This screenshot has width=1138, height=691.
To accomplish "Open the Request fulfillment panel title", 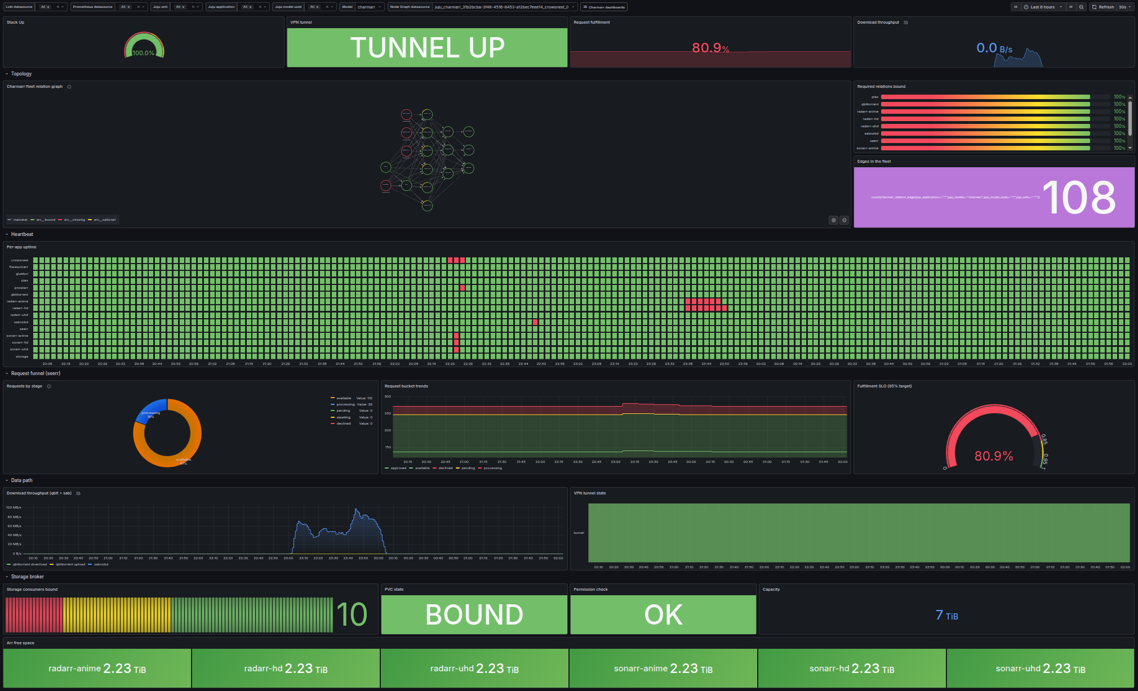I will click(592, 23).
